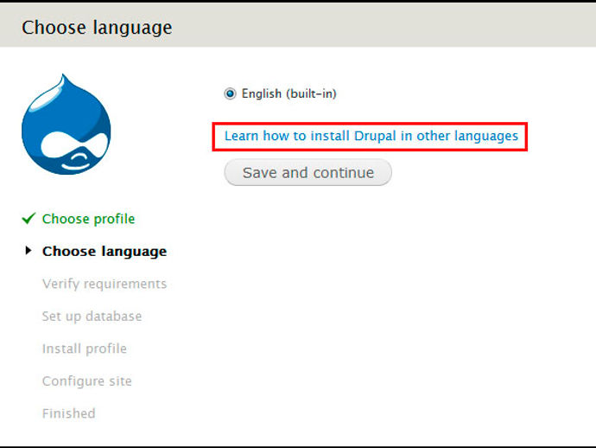
Task: Click the Choose profile completed step
Action: pos(89,219)
